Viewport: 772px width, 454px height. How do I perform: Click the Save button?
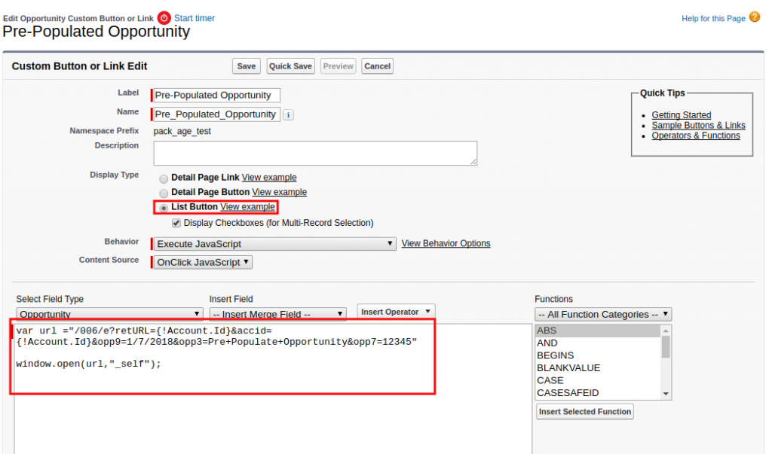click(247, 66)
